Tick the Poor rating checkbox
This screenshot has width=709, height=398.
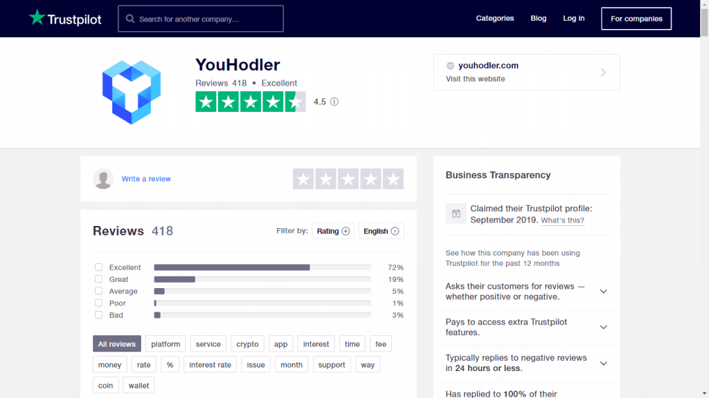[x=98, y=303]
